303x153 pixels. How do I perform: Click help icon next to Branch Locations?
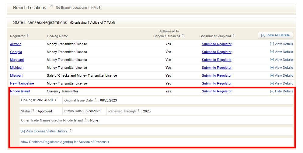click(51, 6)
